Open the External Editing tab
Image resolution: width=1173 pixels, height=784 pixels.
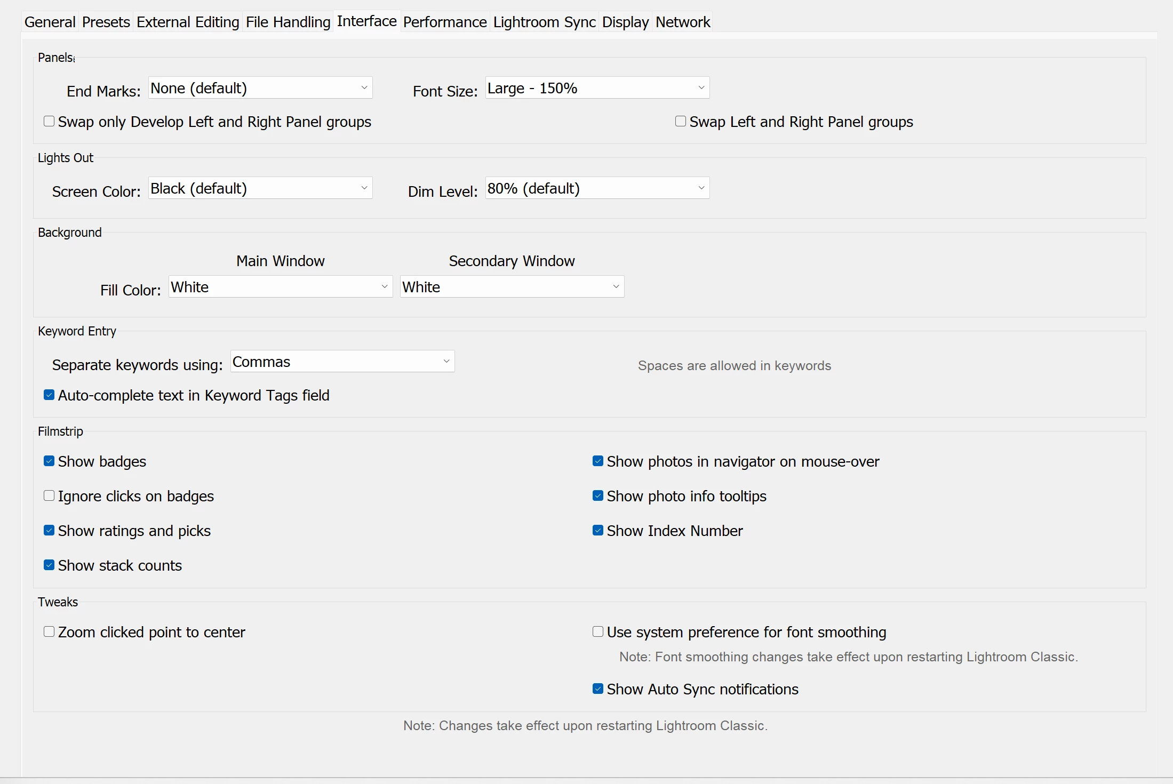pos(188,22)
